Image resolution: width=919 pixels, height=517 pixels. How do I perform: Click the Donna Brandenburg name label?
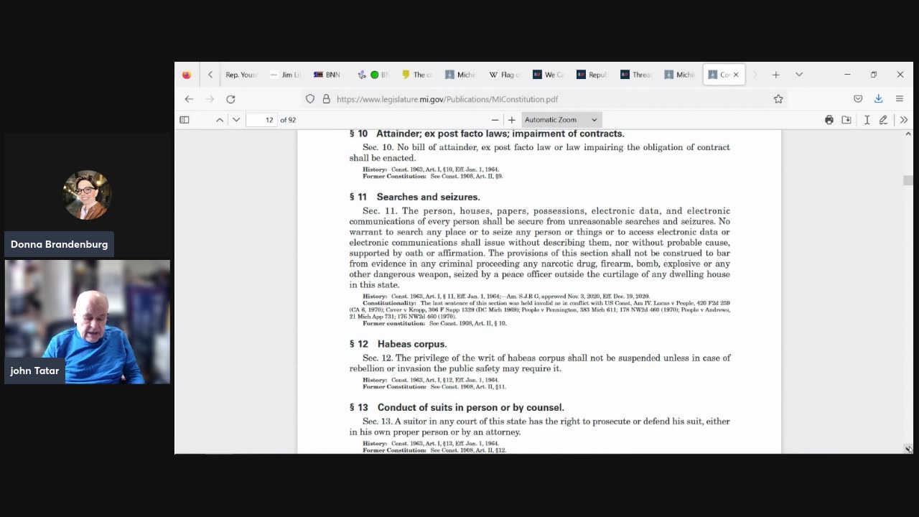(x=59, y=244)
